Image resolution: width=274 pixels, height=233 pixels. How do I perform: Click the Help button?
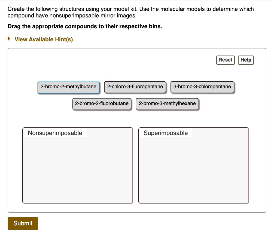pos(246,60)
